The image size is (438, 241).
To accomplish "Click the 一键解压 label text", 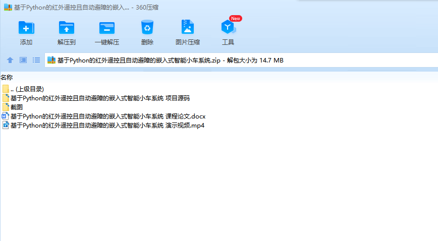I will point(107,42).
